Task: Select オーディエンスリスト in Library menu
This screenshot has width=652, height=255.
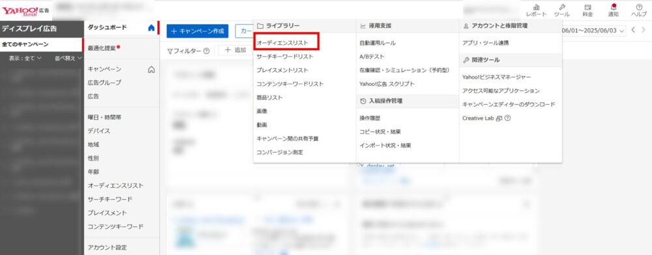Action: point(282,43)
